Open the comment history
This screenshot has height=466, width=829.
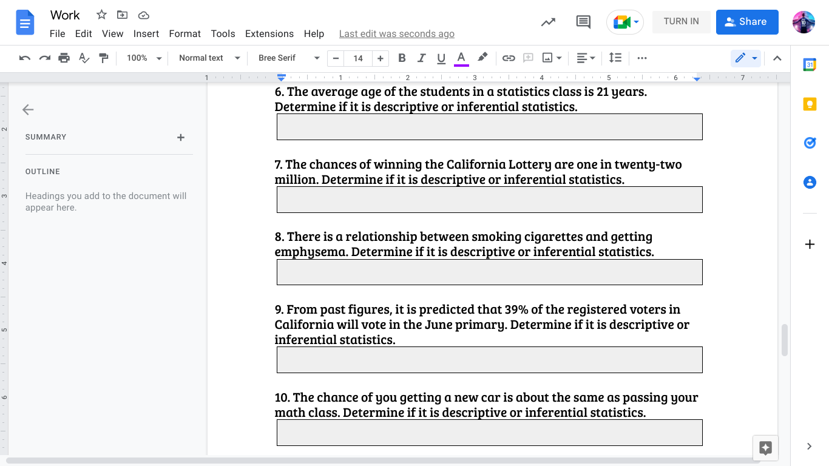[x=583, y=22]
